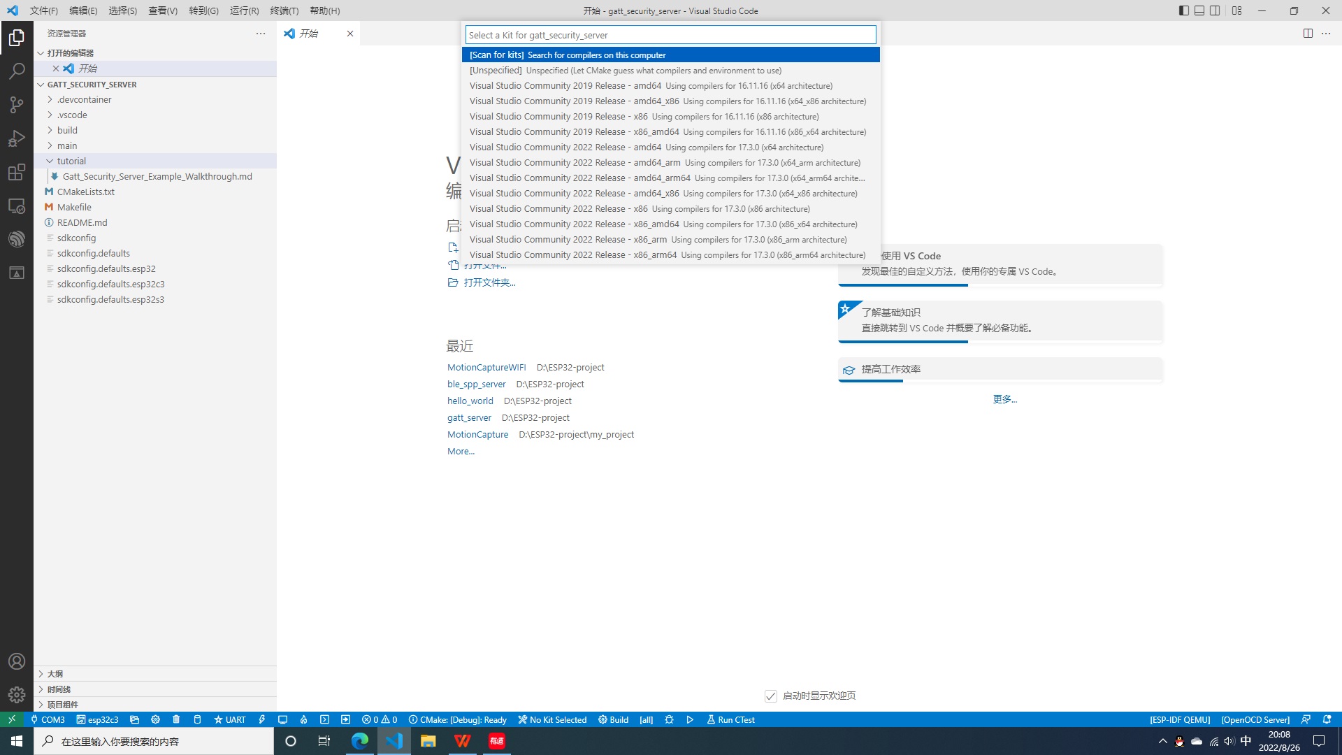Change esp32c3 target device in status bar
The image size is (1342, 755).
click(x=98, y=719)
